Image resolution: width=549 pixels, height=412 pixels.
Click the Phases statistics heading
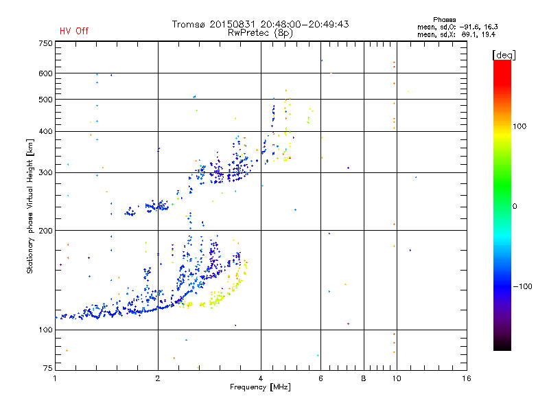point(444,20)
